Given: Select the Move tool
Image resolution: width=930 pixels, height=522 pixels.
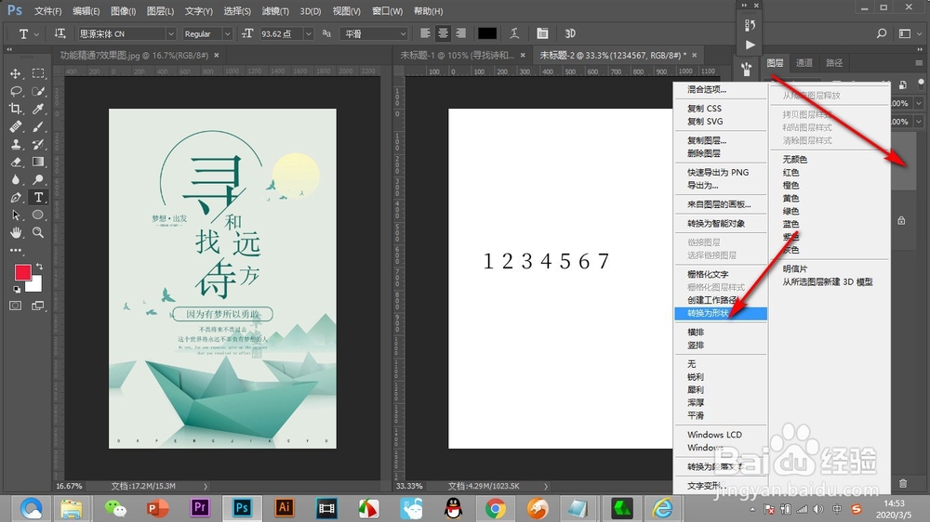Looking at the screenshot, I should [x=16, y=73].
